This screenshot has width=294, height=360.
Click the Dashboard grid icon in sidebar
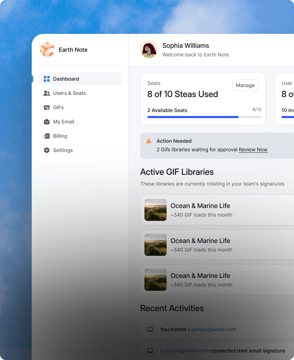[x=47, y=79]
